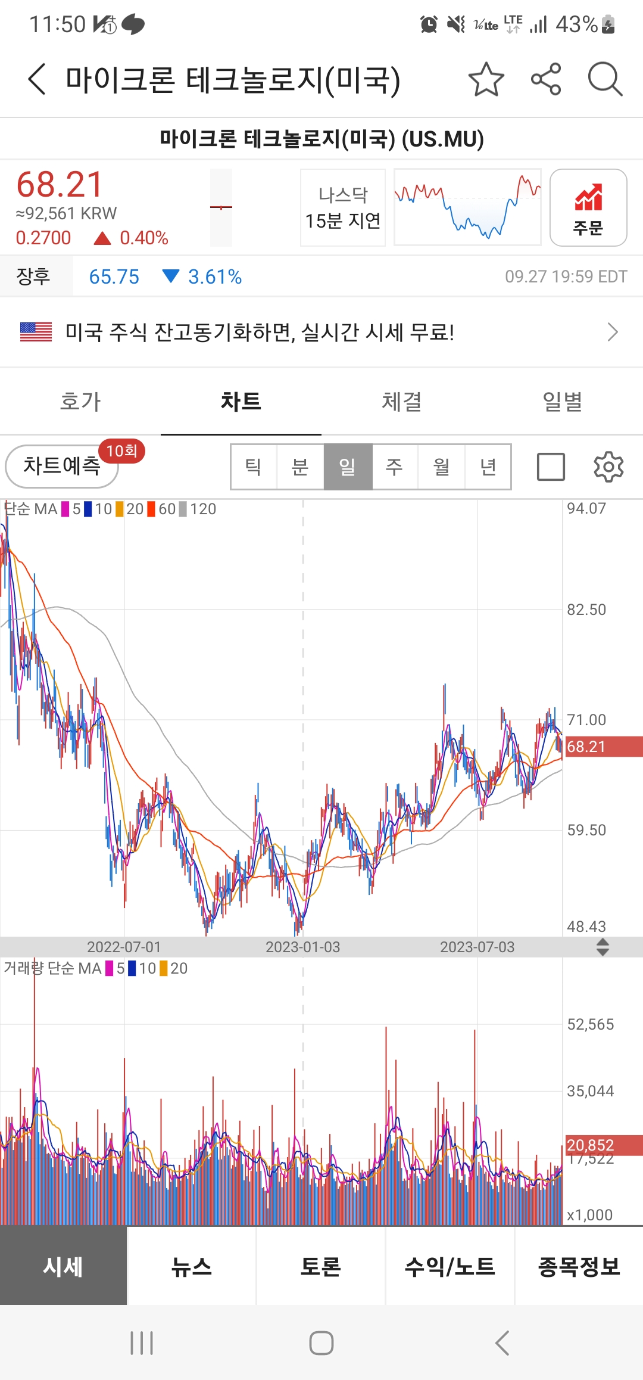Click the MA 60 red swatch
This screenshot has height=1380, width=643.
tap(151, 509)
